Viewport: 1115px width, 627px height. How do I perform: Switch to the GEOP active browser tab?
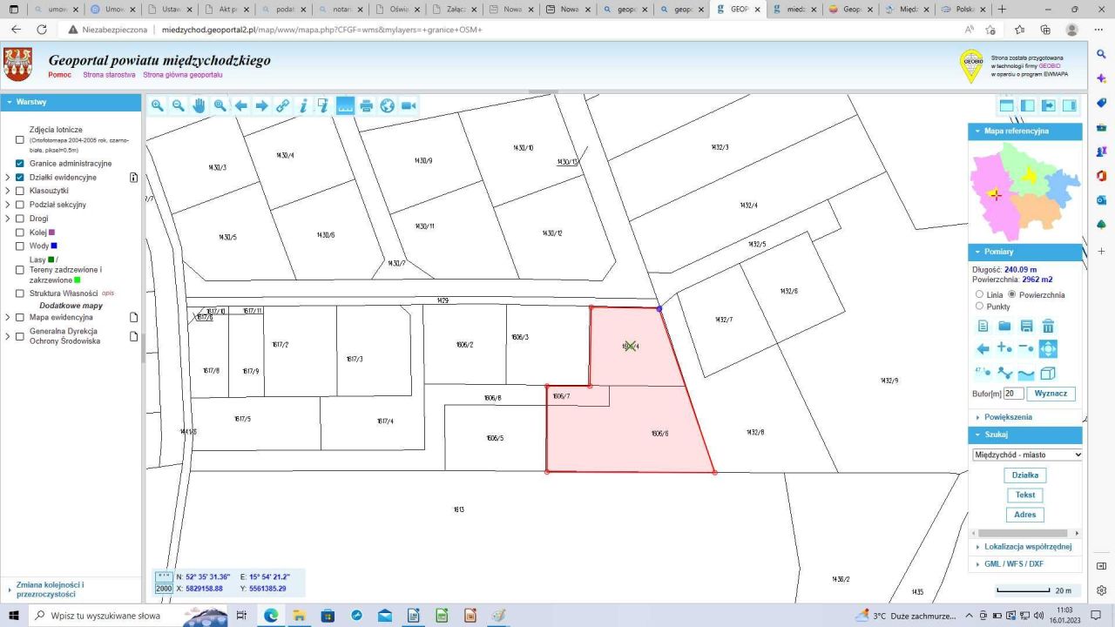739,10
